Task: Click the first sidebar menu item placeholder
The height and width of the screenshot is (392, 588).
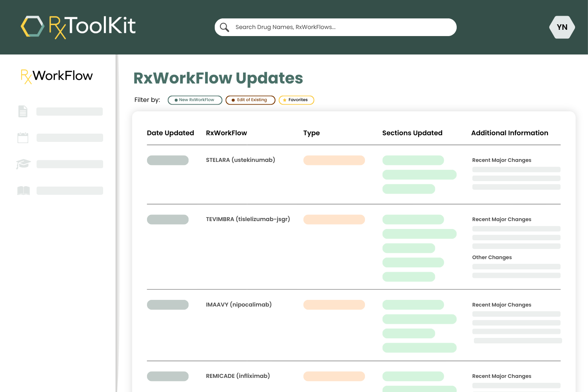Action: (70, 112)
